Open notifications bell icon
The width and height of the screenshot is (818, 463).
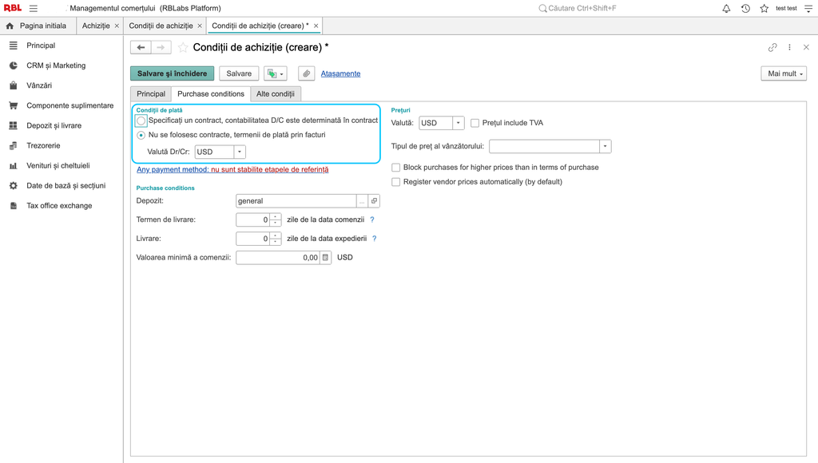click(x=726, y=8)
